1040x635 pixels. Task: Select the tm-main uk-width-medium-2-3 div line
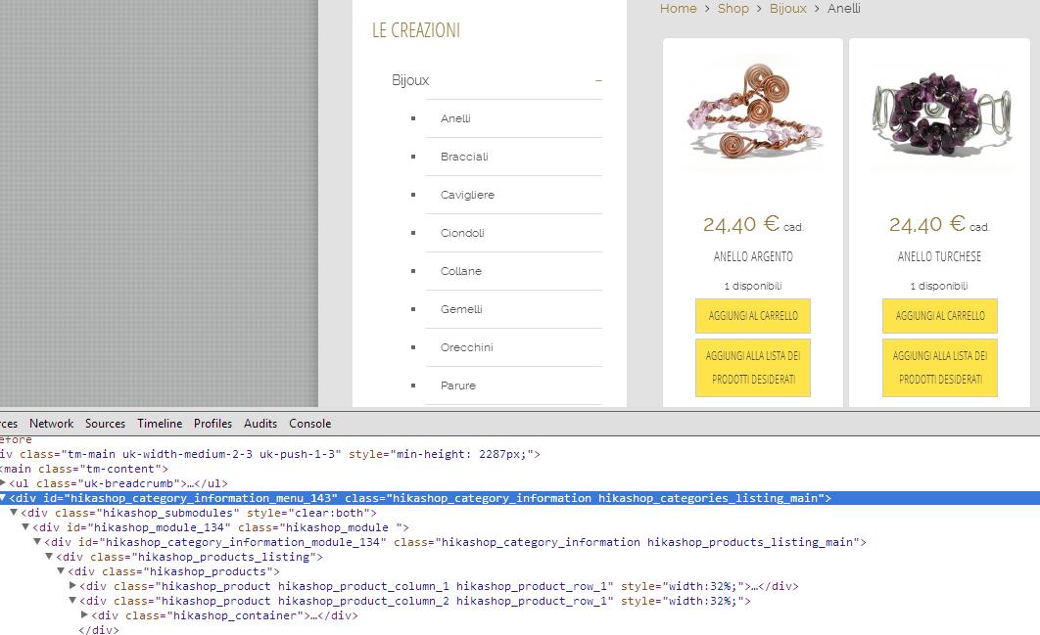tap(270, 454)
